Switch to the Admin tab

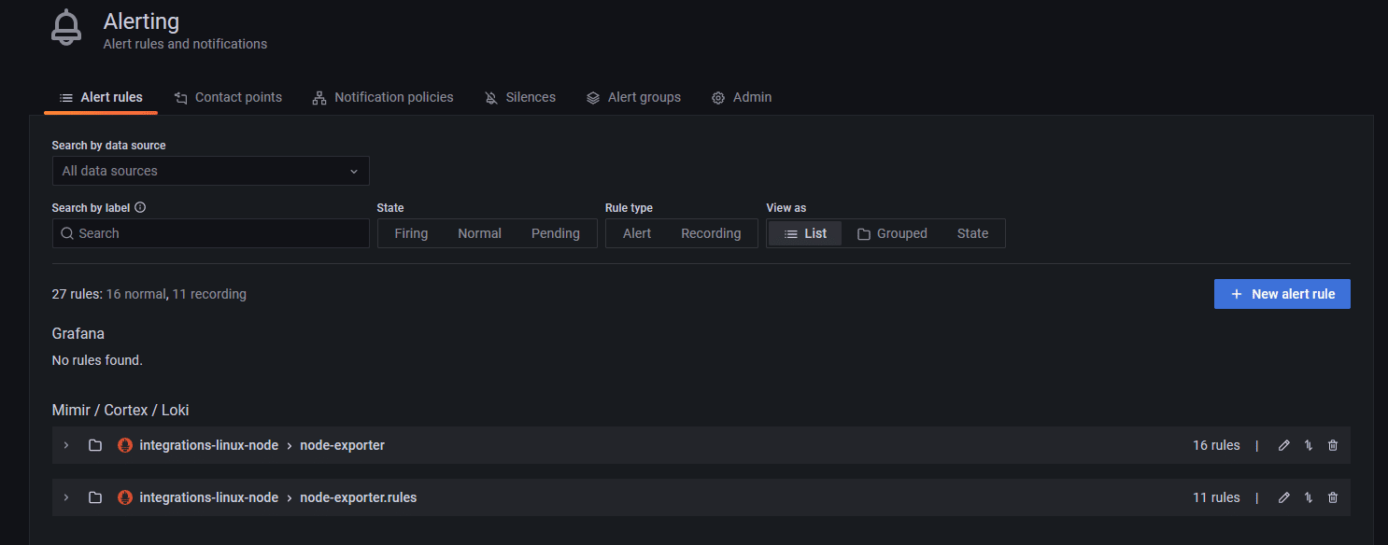(x=742, y=97)
